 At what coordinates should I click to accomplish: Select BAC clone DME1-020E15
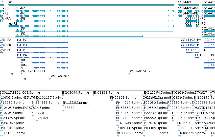click(60, 76)
